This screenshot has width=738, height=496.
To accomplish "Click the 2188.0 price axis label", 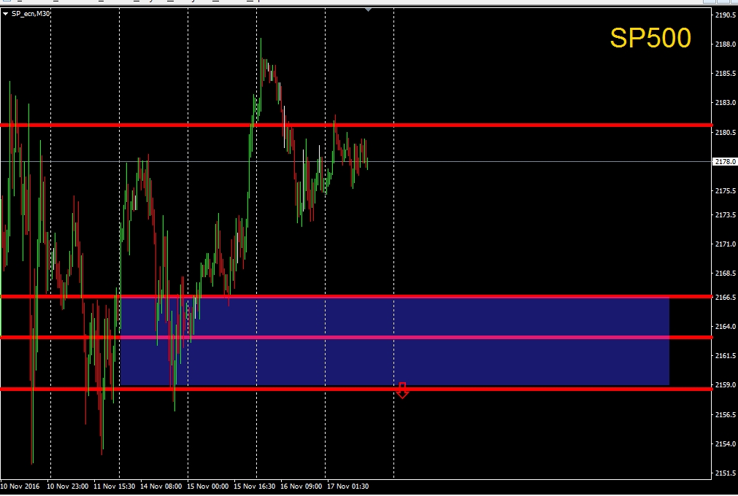I will click(726, 44).
